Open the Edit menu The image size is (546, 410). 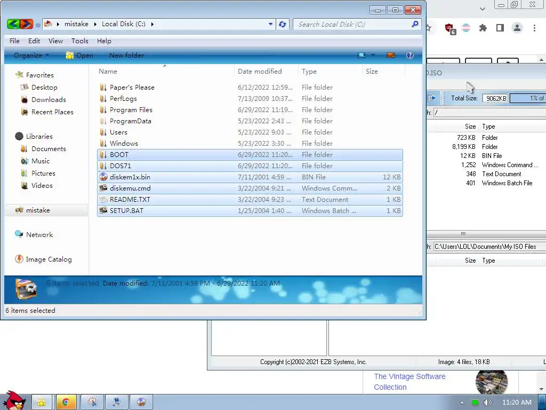click(34, 41)
